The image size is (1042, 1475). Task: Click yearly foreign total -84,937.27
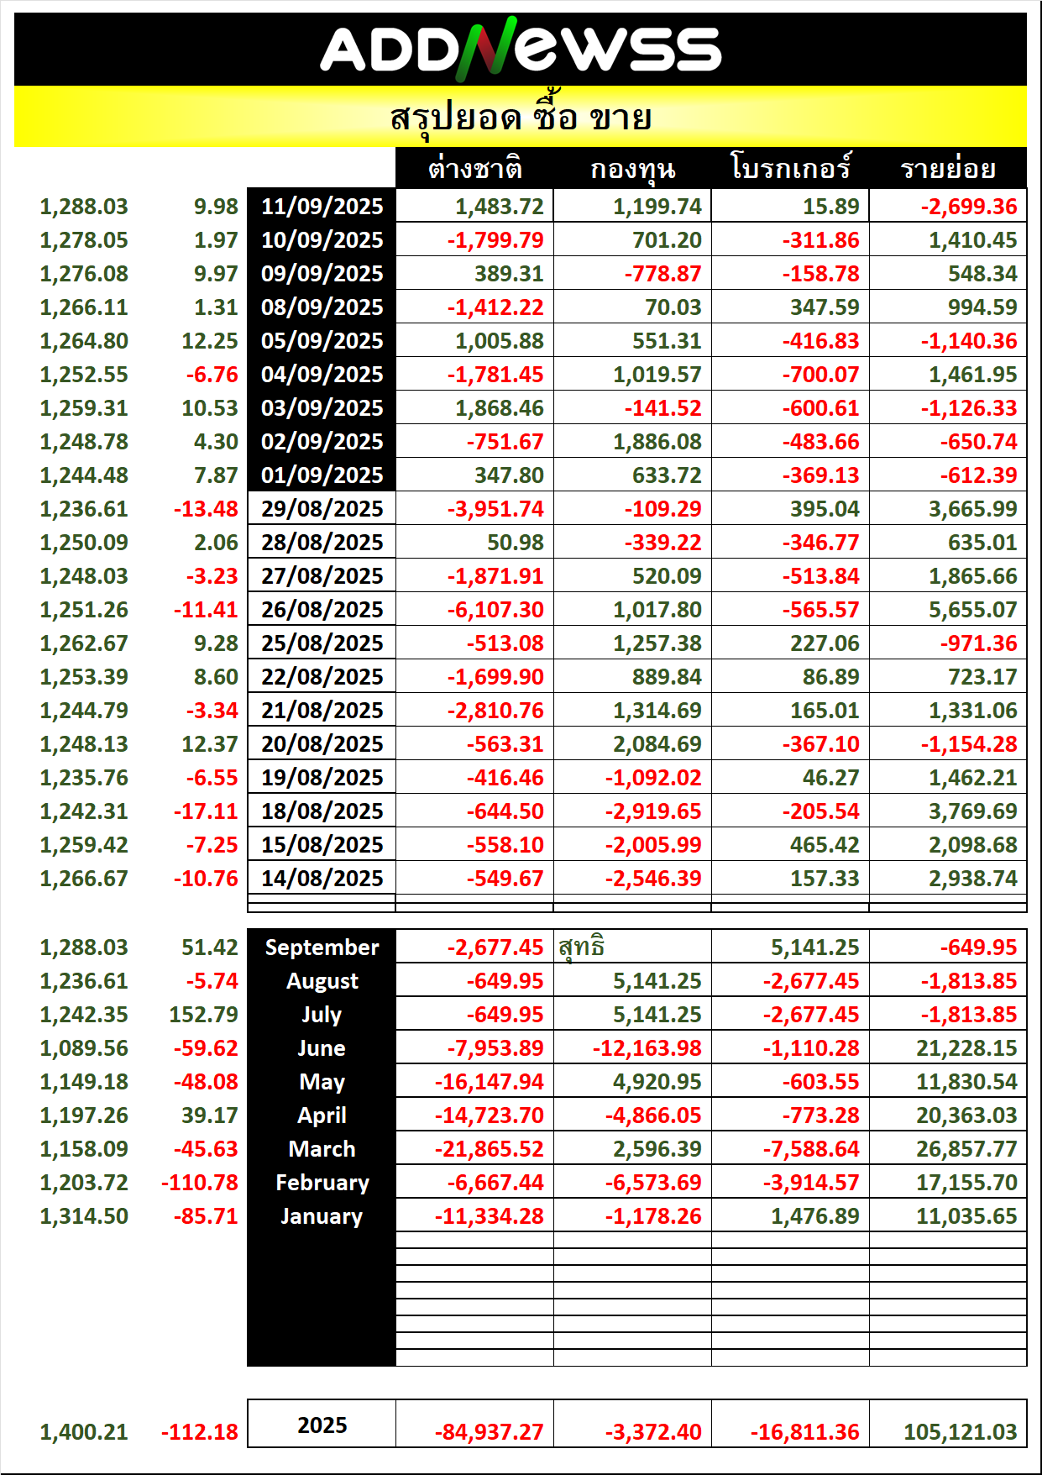(x=490, y=1431)
